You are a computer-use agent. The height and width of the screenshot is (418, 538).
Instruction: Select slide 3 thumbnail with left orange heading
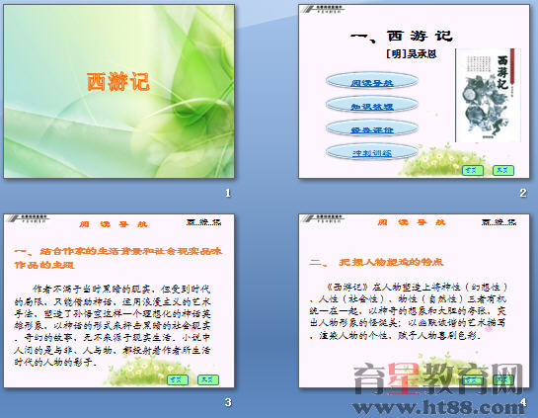click(119, 300)
